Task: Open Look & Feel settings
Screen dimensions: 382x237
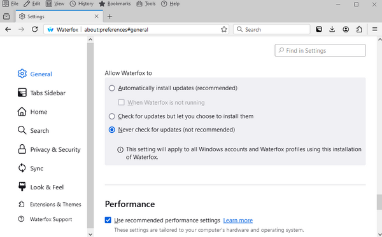Action: [x=41, y=187]
